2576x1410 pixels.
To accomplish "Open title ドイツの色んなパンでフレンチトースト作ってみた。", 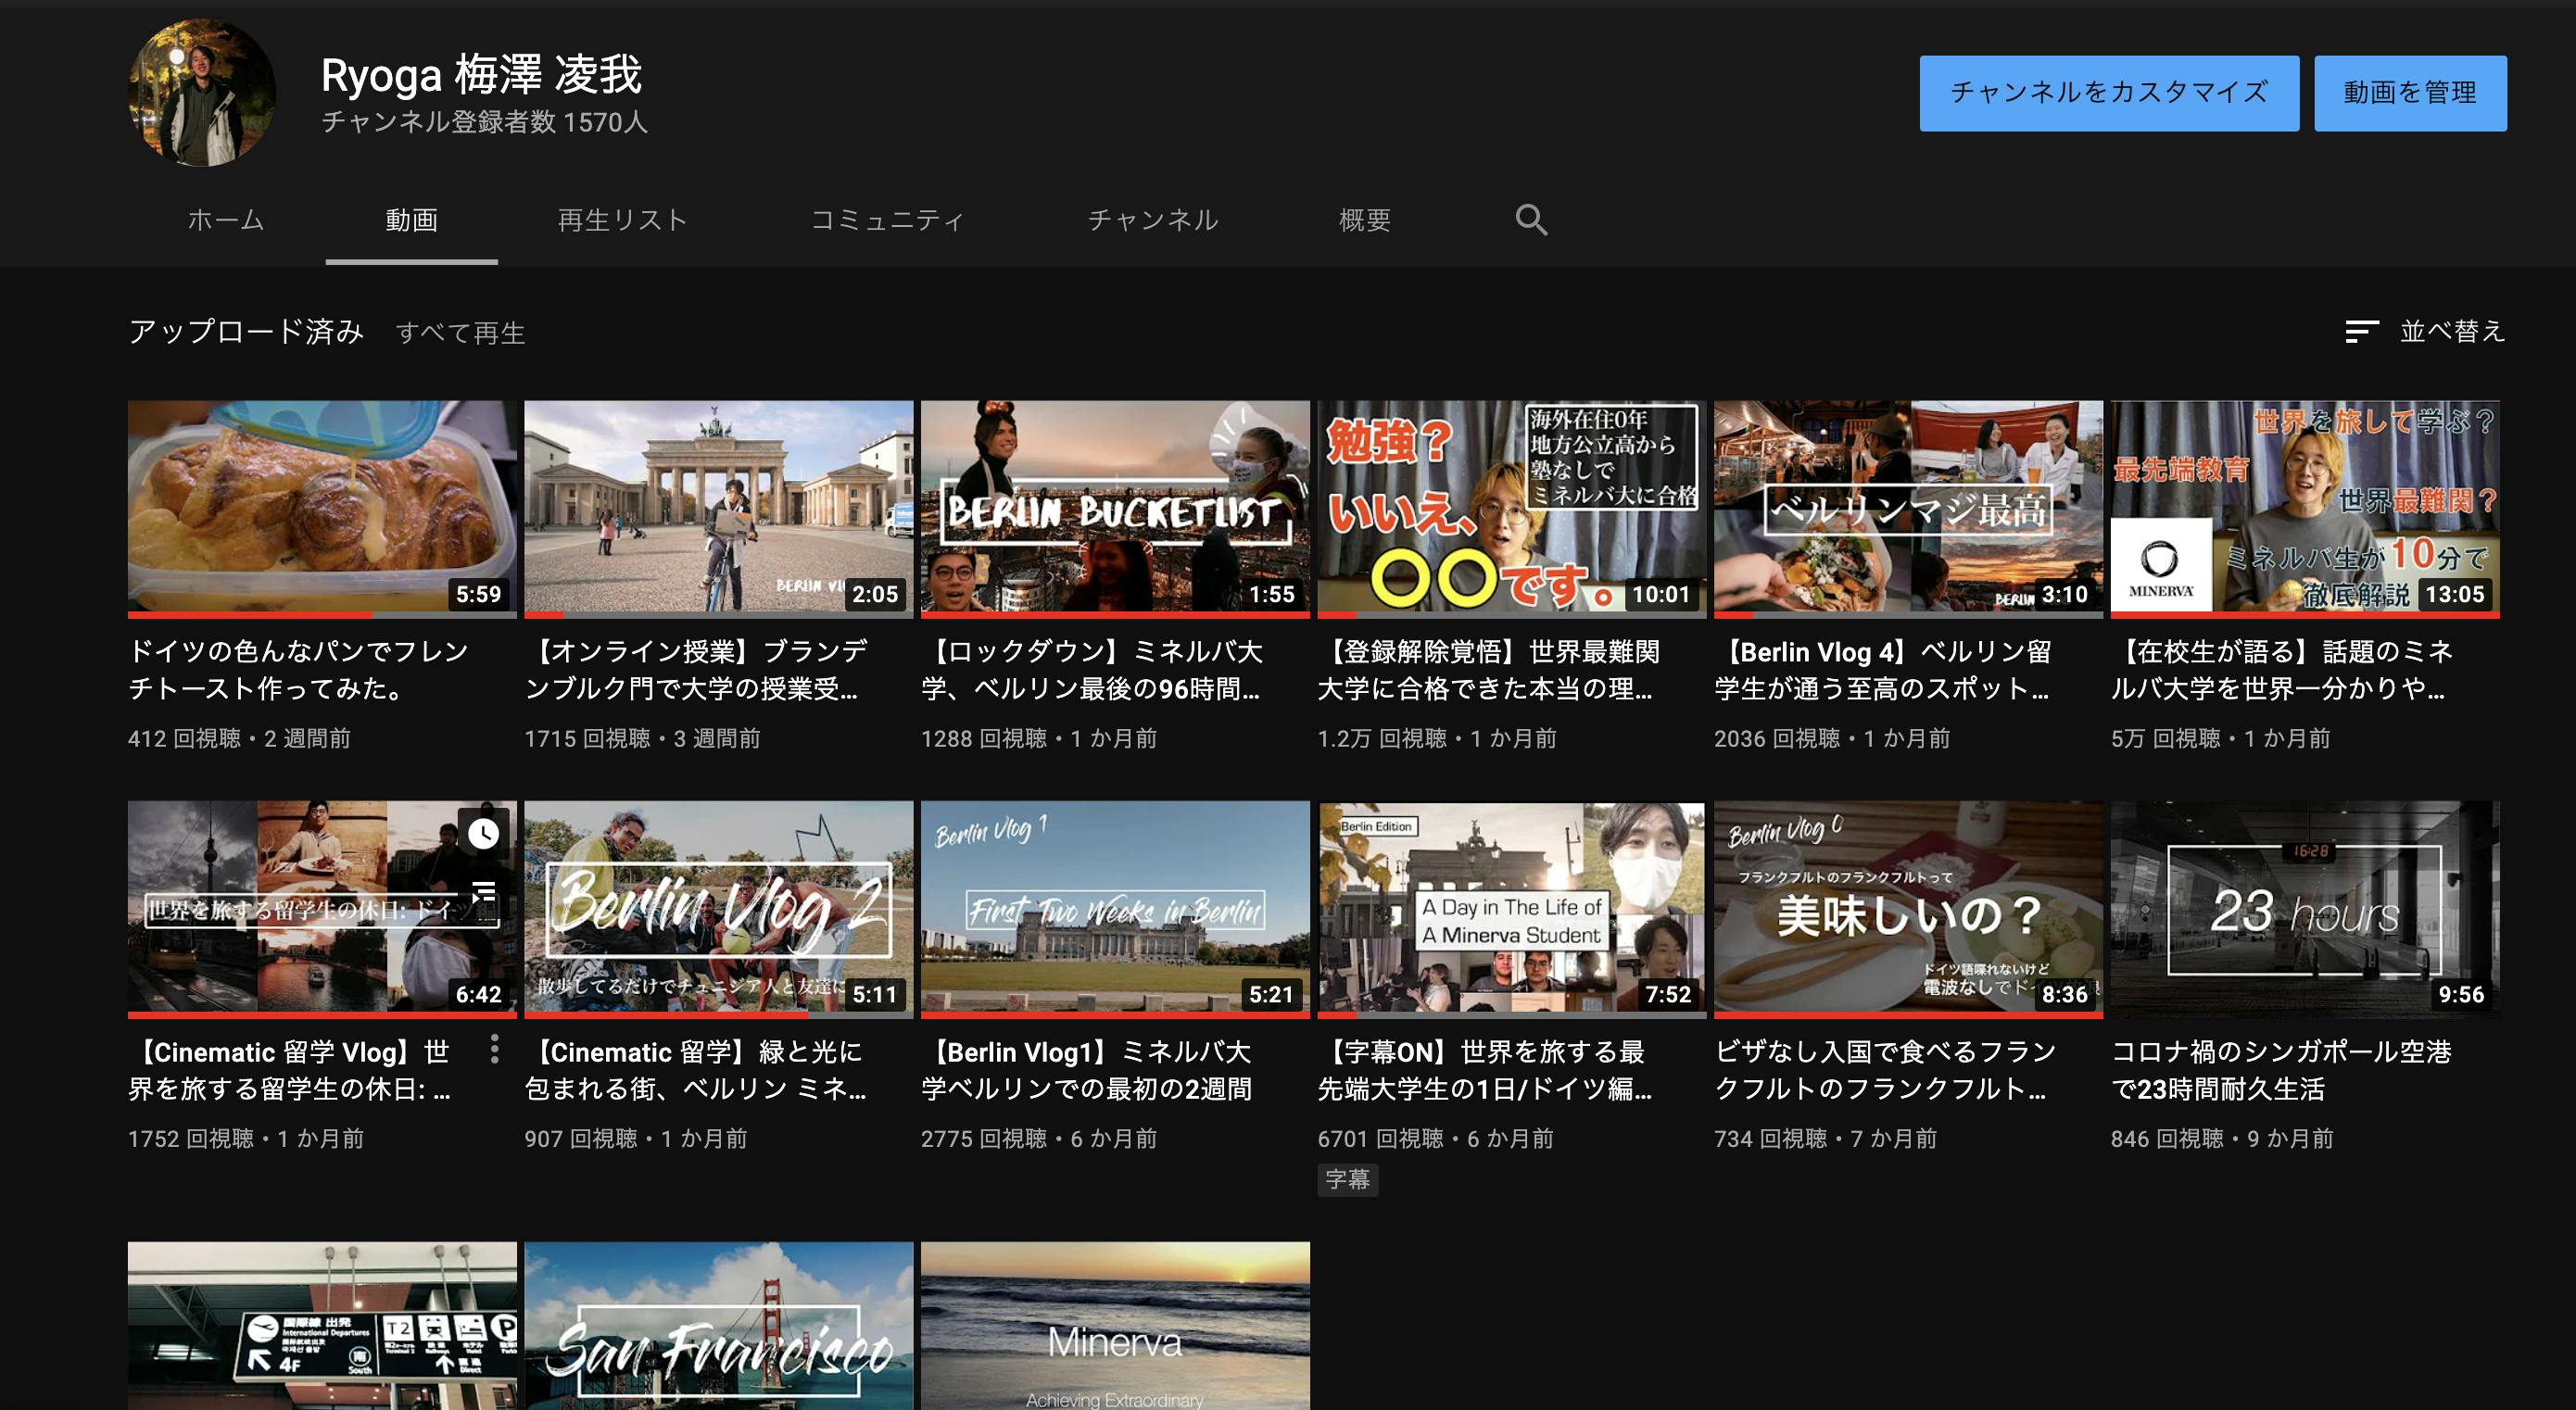I will [x=298, y=670].
